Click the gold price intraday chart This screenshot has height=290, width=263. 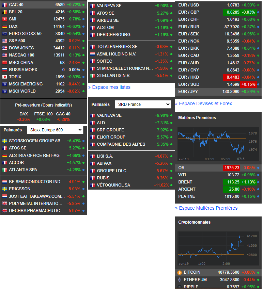click(x=218, y=144)
